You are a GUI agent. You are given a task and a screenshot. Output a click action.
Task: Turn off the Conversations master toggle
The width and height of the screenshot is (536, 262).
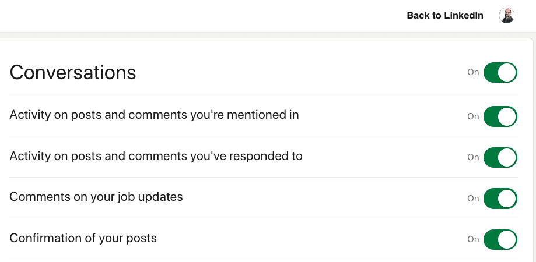(x=500, y=73)
